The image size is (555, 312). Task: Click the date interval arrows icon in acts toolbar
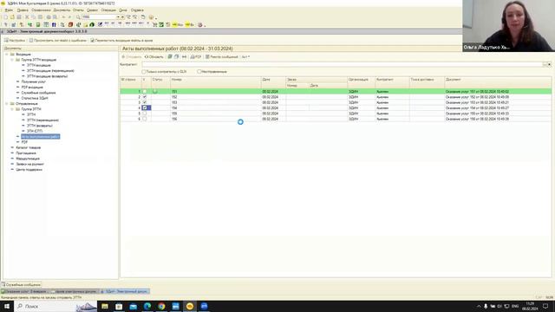coord(184,56)
